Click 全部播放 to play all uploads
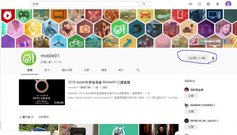 pyautogui.click(x=44, y=117)
